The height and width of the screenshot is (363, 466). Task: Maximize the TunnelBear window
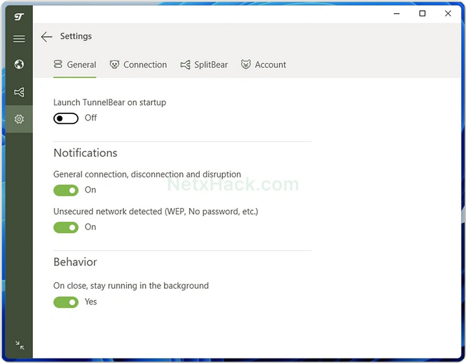click(423, 13)
